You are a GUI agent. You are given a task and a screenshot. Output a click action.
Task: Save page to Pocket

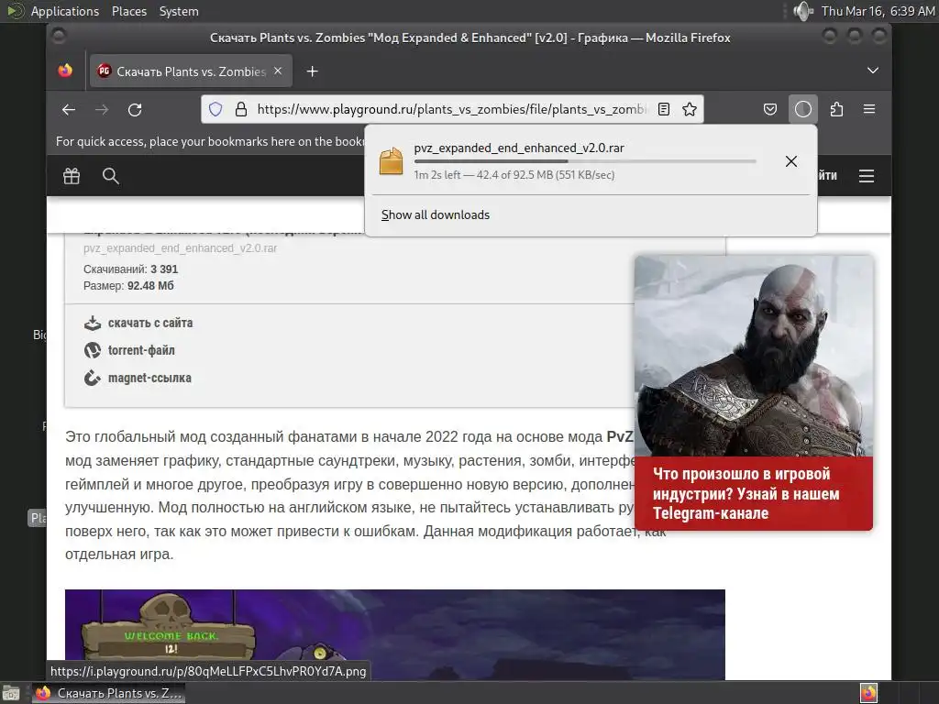(770, 109)
